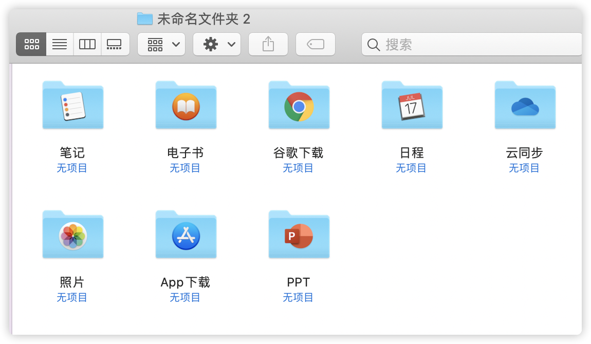
Task: Click the 云同步 folder name label
Action: (524, 153)
